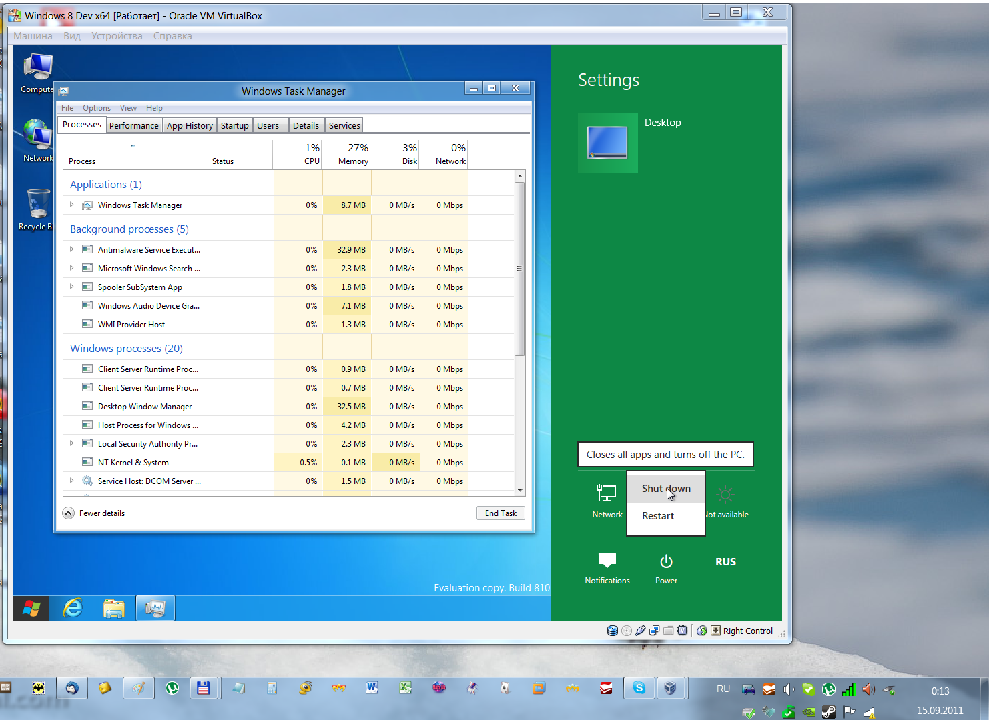Click the VirtualBox button on the host taskbar
Screen dimensions: 989x722
click(671, 688)
